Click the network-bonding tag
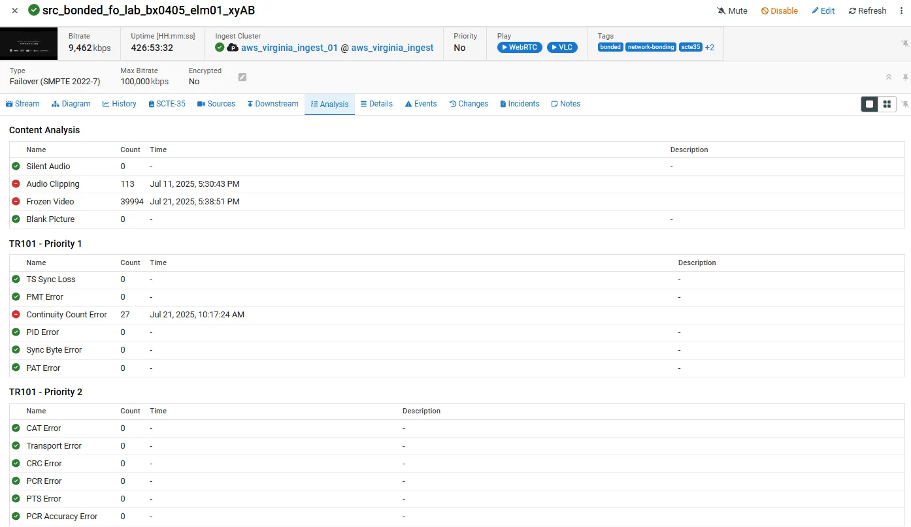Image resolution: width=911 pixels, height=527 pixels. click(651, 47)
